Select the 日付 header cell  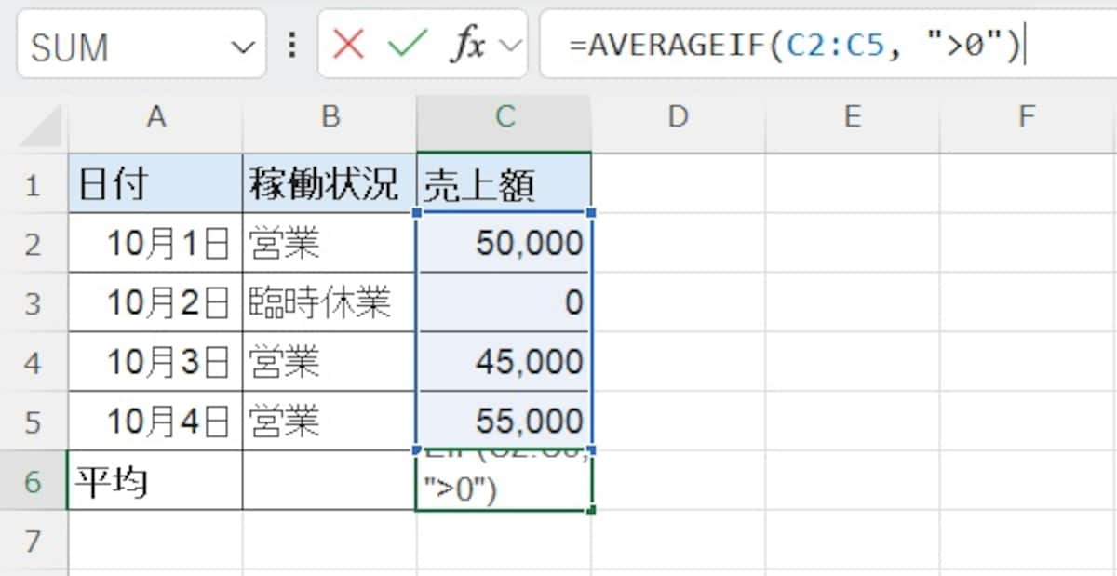[x=155, y=184]
